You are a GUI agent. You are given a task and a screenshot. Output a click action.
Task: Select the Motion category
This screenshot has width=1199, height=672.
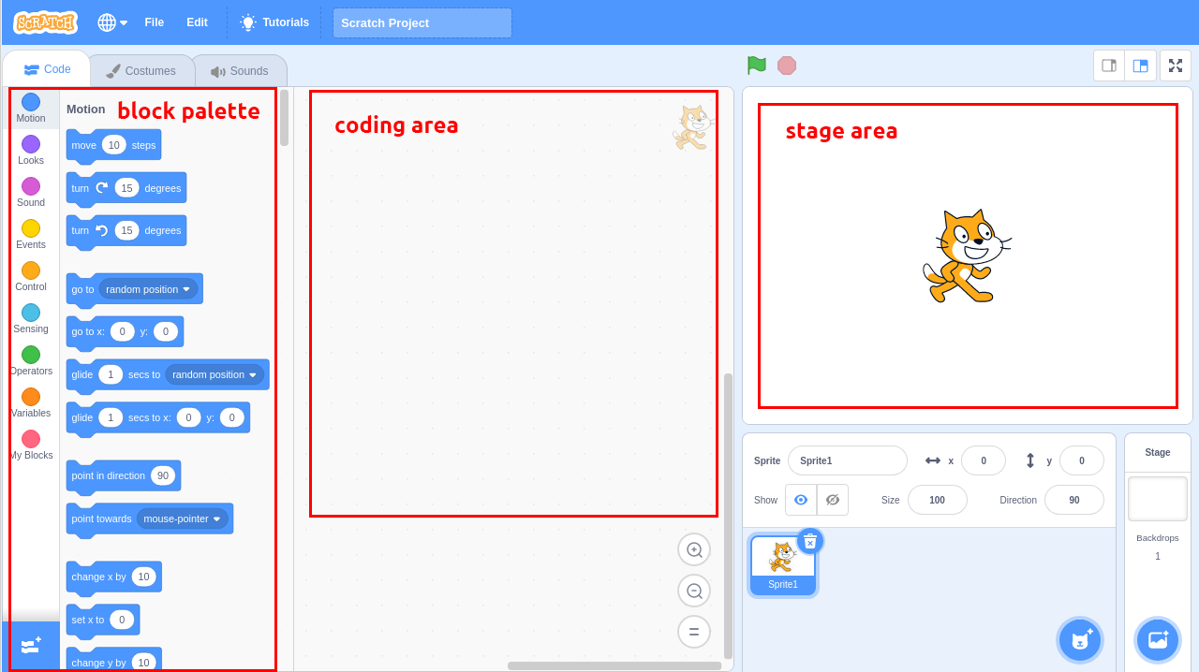pos(31,108)
